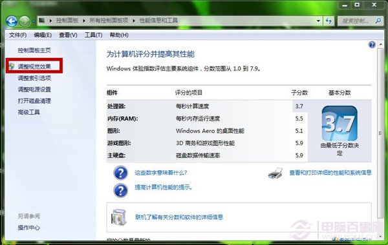The image size is (388, 245).
Task: Select 控制面板 breadcrumb in address bar
Action: (67, 20)
